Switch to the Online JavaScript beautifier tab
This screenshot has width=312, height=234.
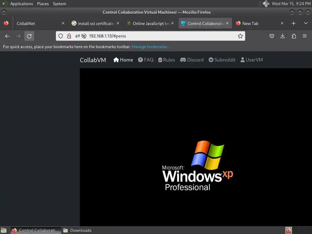click(151, 23)
